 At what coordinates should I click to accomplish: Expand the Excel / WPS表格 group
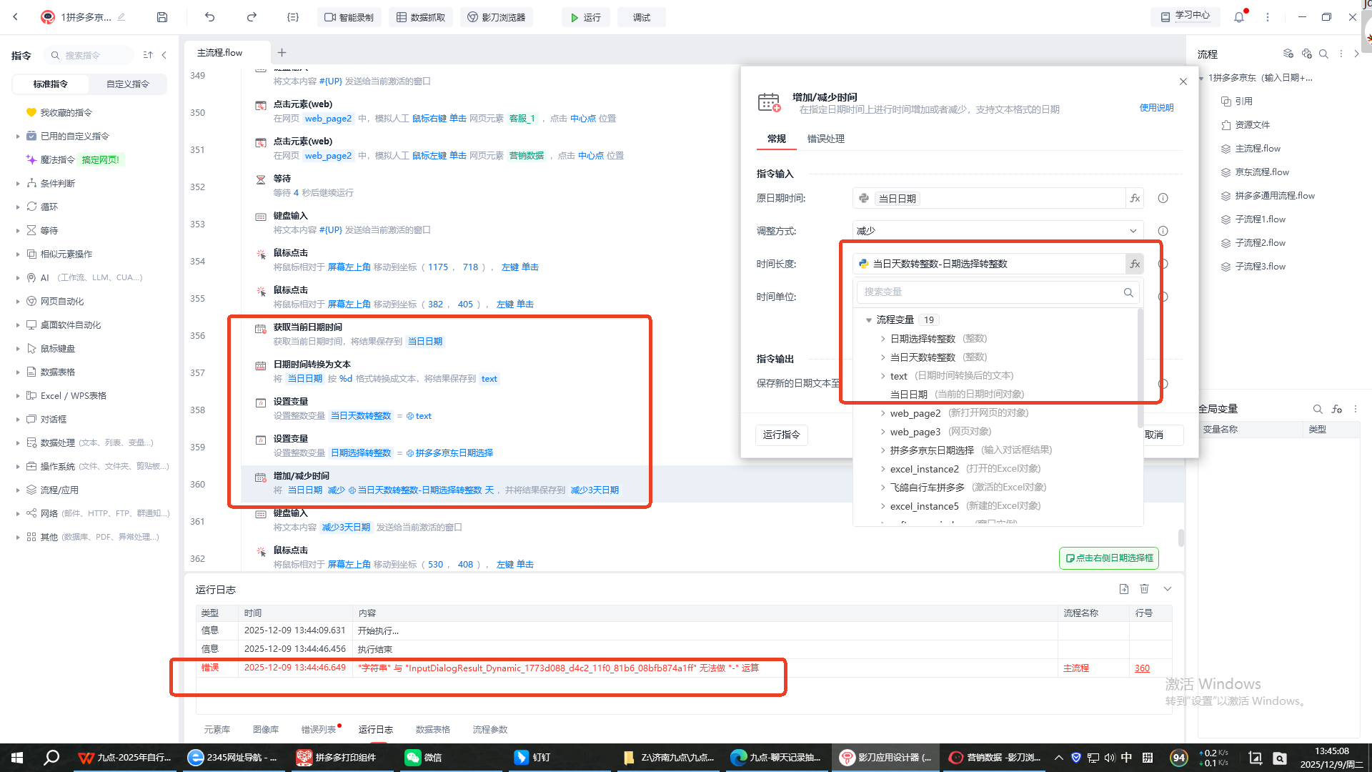click(18, 396)
